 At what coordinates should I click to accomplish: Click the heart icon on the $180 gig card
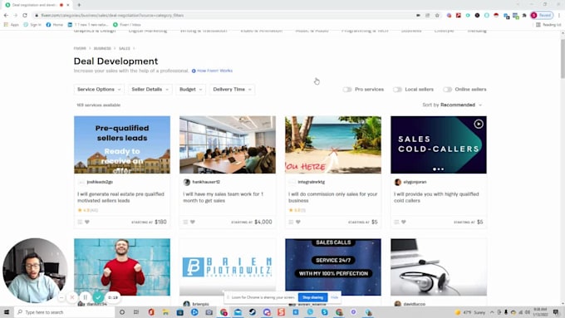[87, 223]
